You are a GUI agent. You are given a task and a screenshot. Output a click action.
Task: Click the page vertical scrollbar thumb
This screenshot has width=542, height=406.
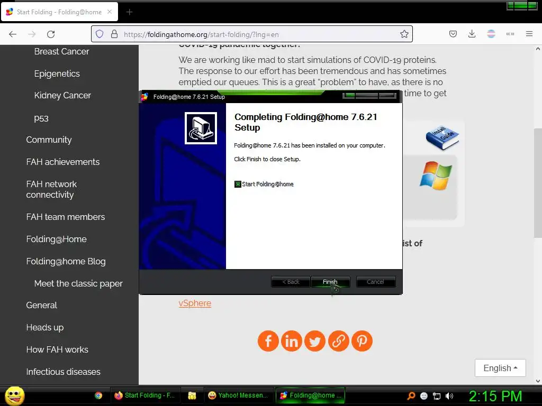point(538,183)
